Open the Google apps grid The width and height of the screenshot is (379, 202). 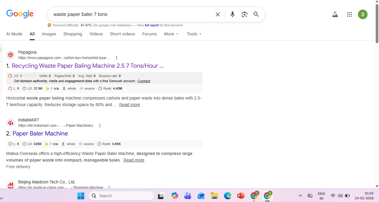[x=349, y=14]
